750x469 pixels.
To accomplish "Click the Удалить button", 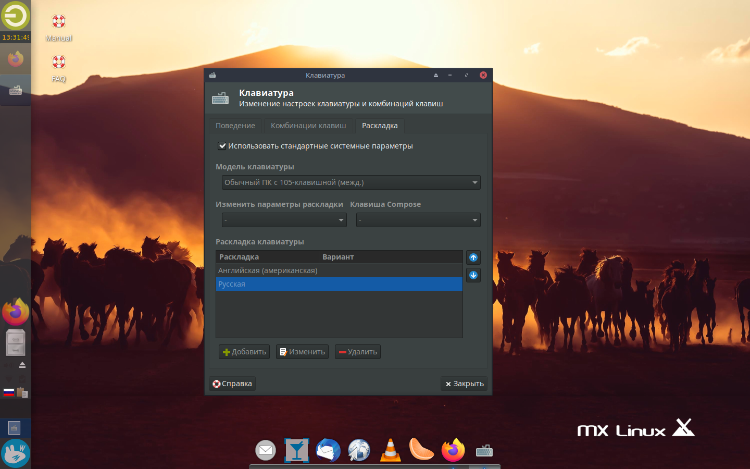I will [358, 352].
